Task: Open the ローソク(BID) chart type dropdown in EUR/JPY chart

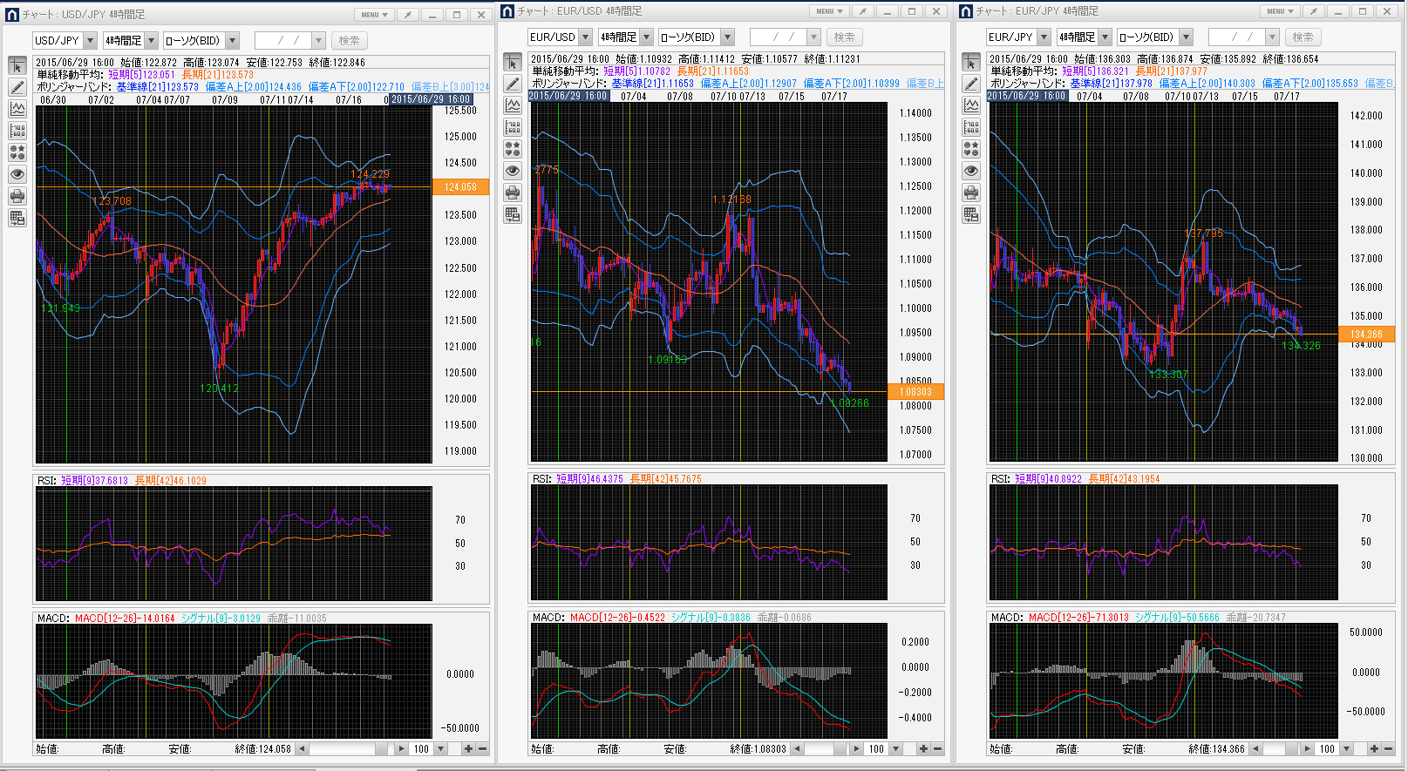Action: 1187,37
